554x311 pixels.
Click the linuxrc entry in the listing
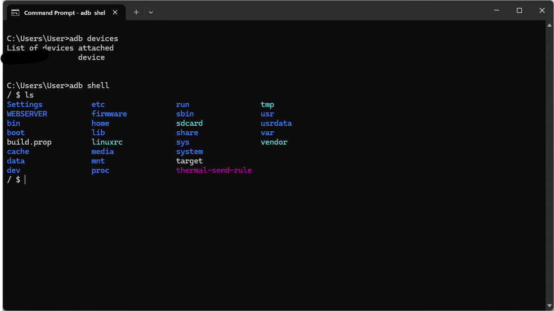click(x=107, y=142)
